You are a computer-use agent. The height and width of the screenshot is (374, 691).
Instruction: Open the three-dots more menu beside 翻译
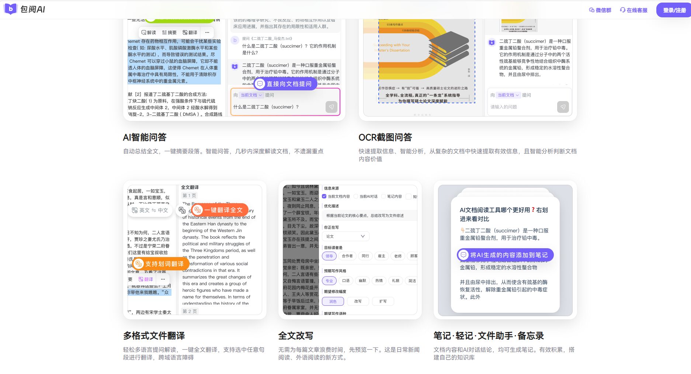pyautogui.click(x=207, y=32)
